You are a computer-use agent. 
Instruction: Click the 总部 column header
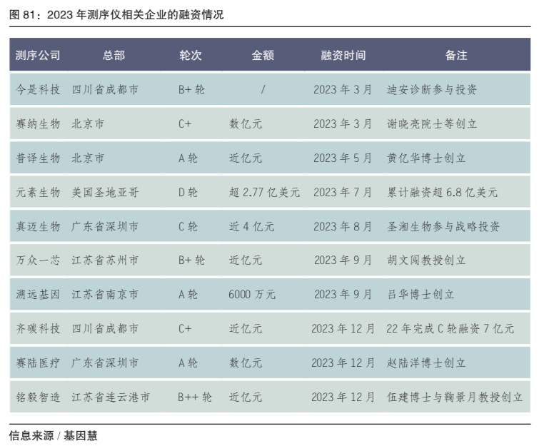[x=114, y=55]
